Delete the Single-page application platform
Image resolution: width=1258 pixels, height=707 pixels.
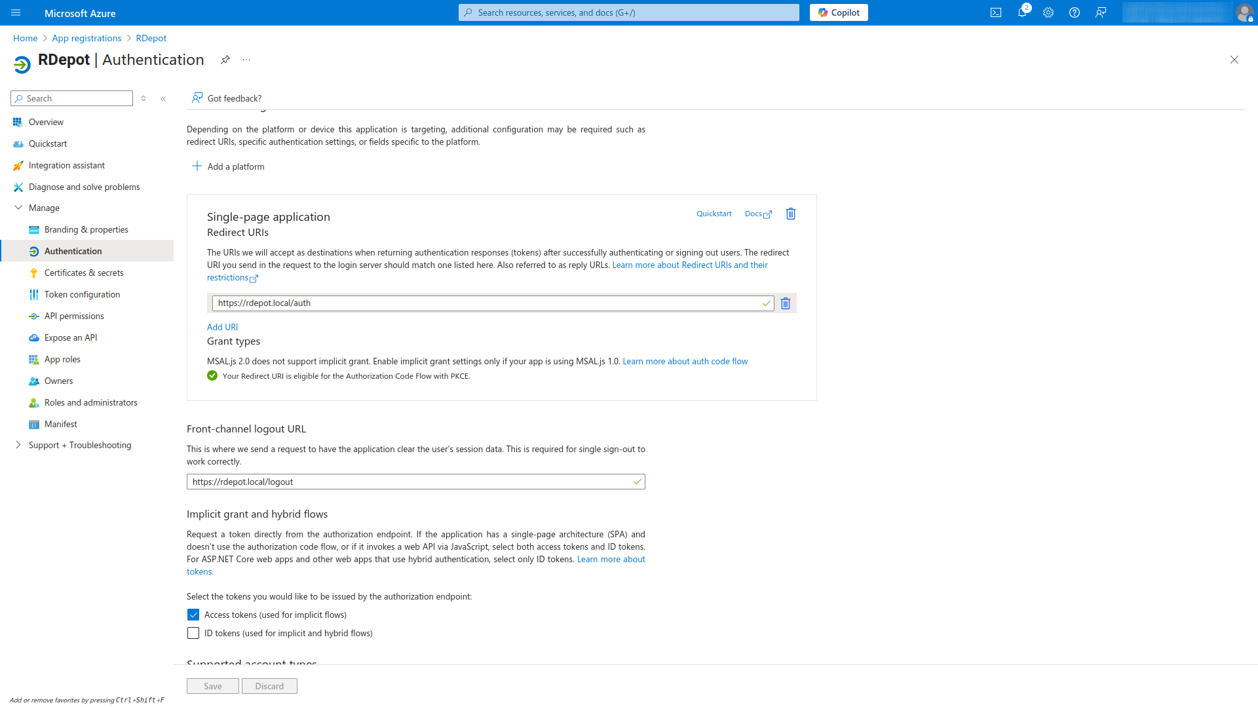790,214
